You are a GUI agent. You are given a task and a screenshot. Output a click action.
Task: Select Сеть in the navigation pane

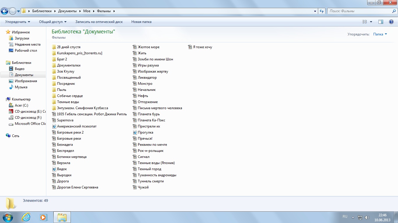pos(15,136)
